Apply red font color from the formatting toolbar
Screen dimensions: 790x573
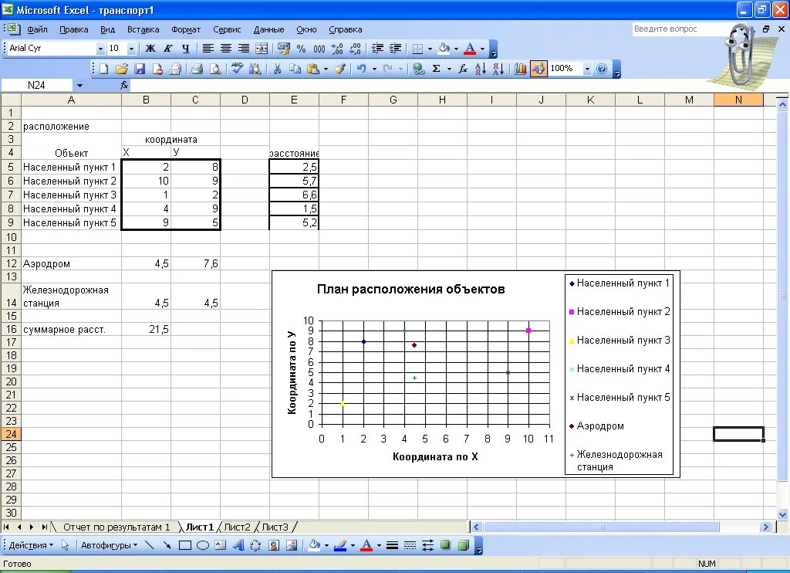(470, 49)
